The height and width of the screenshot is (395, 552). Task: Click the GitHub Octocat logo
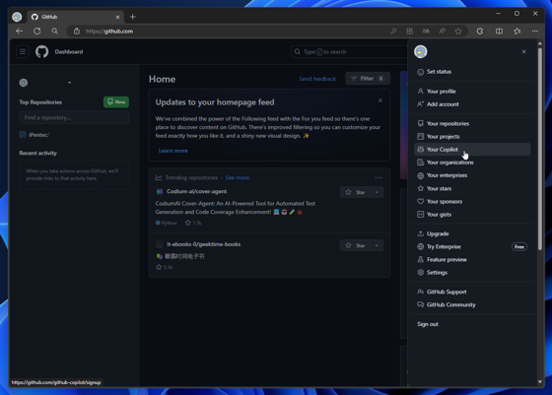(x=41, y=52)
